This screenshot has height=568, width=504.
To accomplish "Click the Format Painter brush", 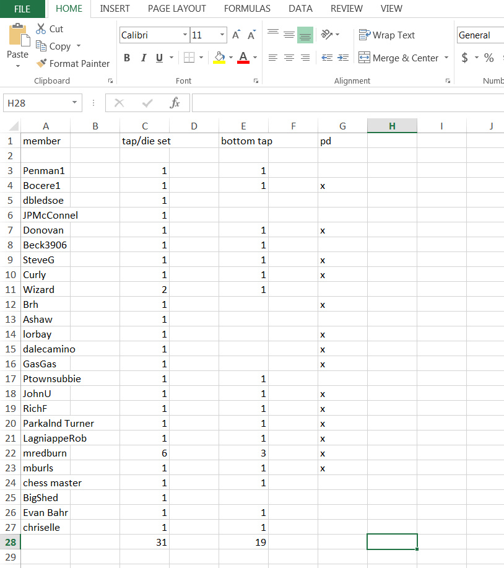I will (42, 64).
